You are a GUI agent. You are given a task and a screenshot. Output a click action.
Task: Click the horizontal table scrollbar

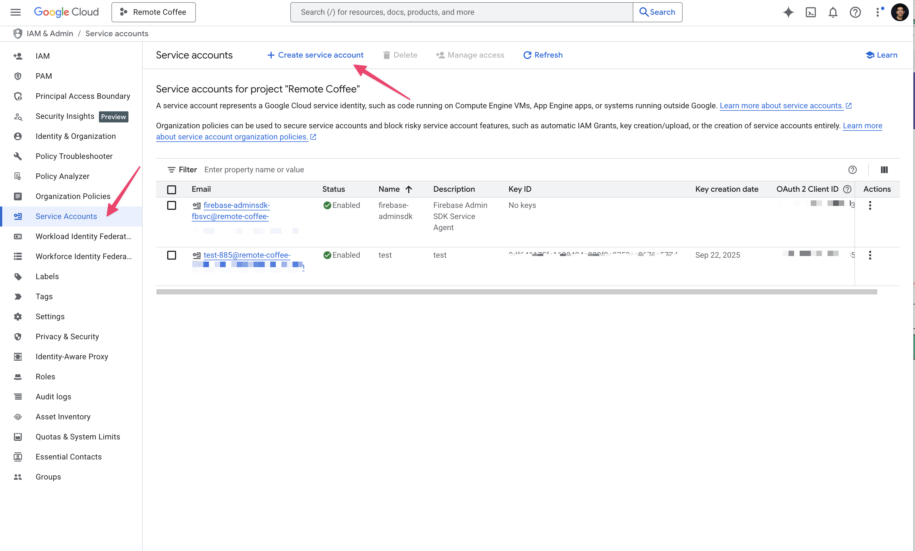[516, 292]
